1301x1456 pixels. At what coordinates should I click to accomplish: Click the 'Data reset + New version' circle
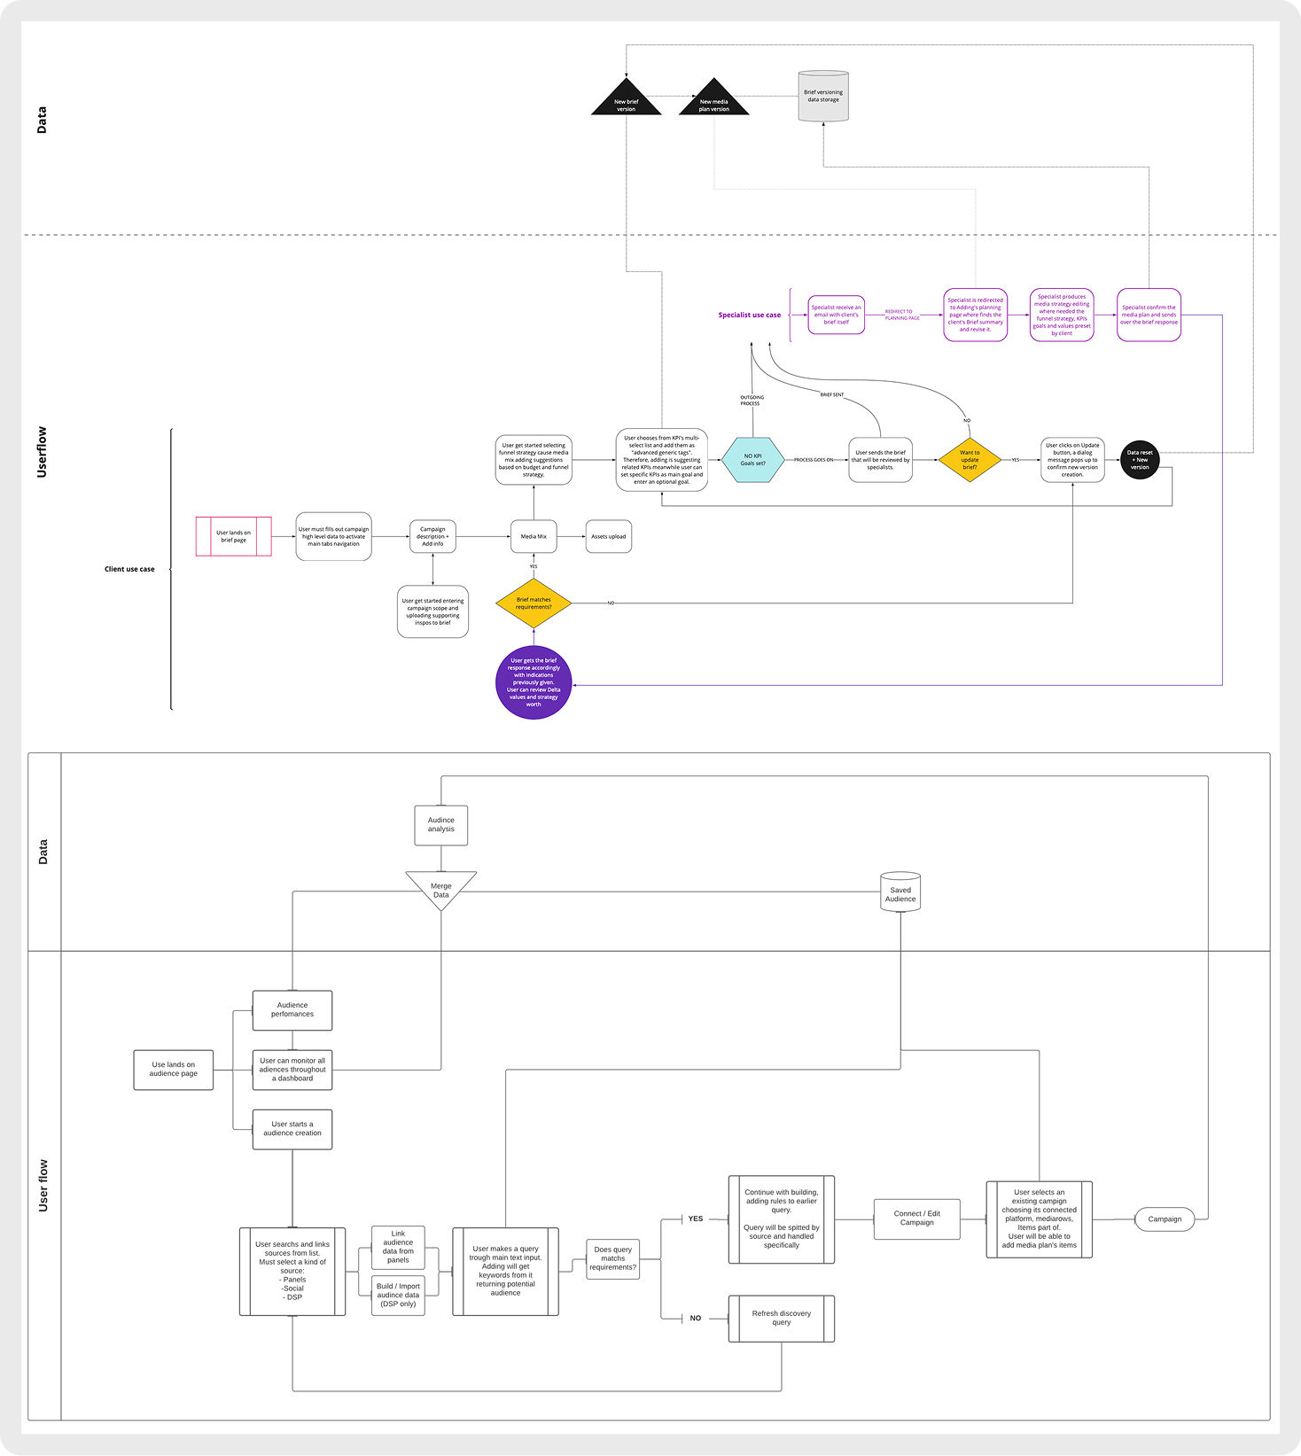1140,460
